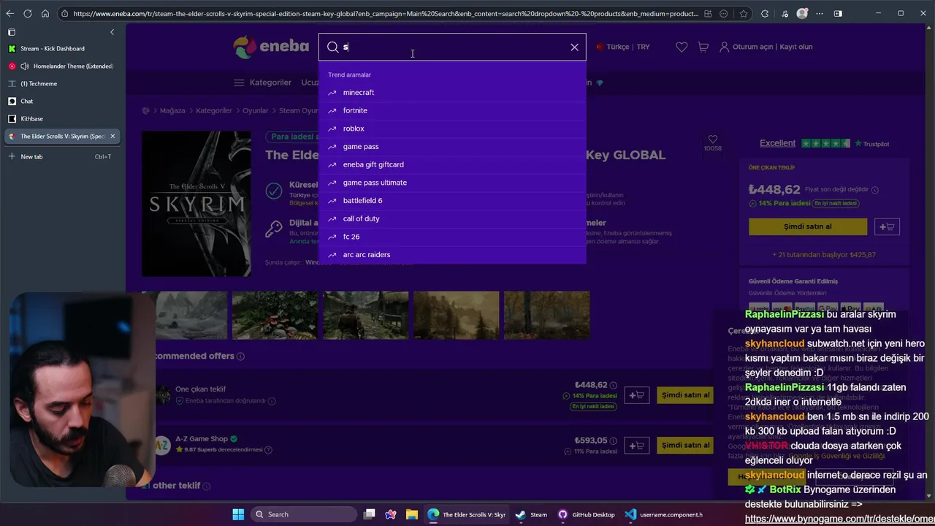Open the Windows Start menu
The height and width of the screenshot is (526, 935).
tap(238, 514)
